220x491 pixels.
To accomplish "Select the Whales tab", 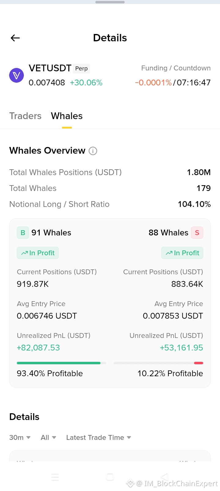I will tap(67, 116).
